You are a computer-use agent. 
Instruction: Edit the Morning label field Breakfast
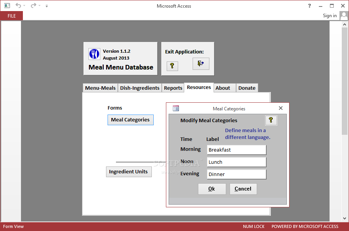[x=236, y=150]
